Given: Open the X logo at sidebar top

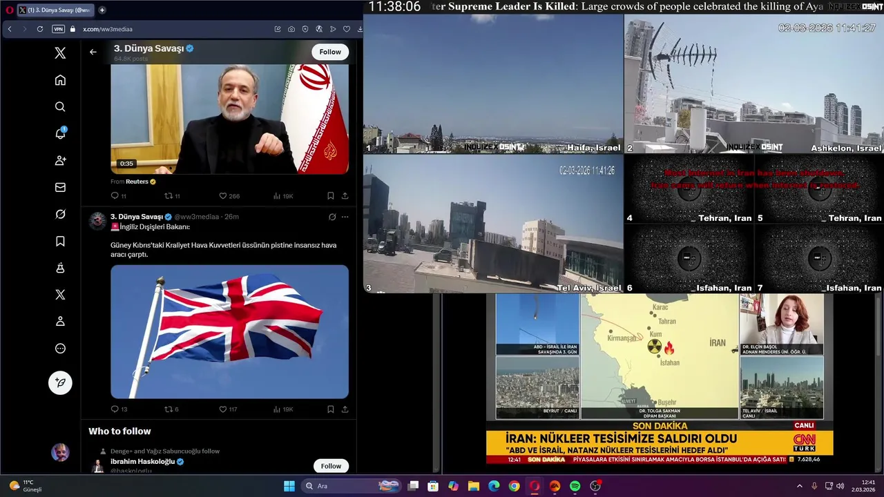Looking at the screenshot, I should [x=60, y=53].
